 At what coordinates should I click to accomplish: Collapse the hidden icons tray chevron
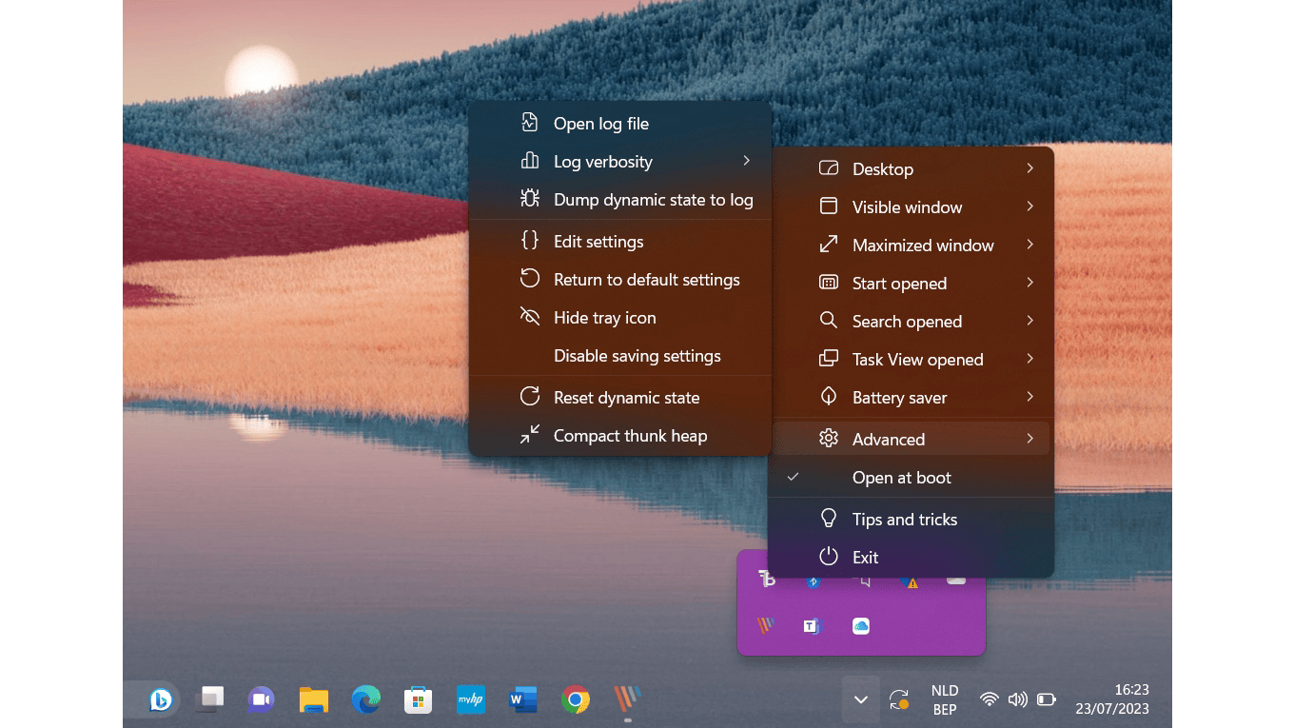pos(860,700)
